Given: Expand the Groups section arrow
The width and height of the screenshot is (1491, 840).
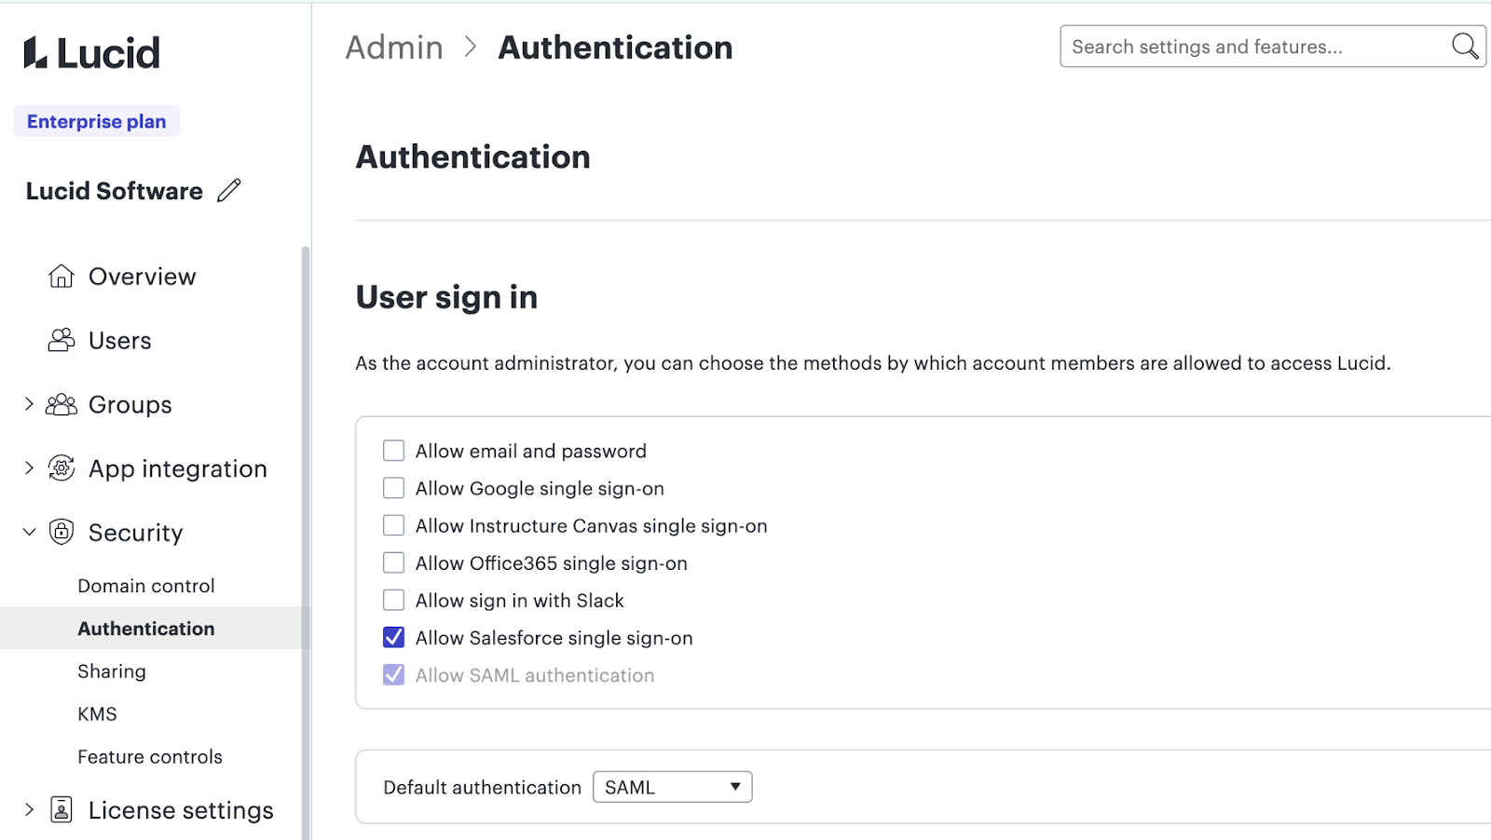Looking at the screenshot, I should point(29,404).
